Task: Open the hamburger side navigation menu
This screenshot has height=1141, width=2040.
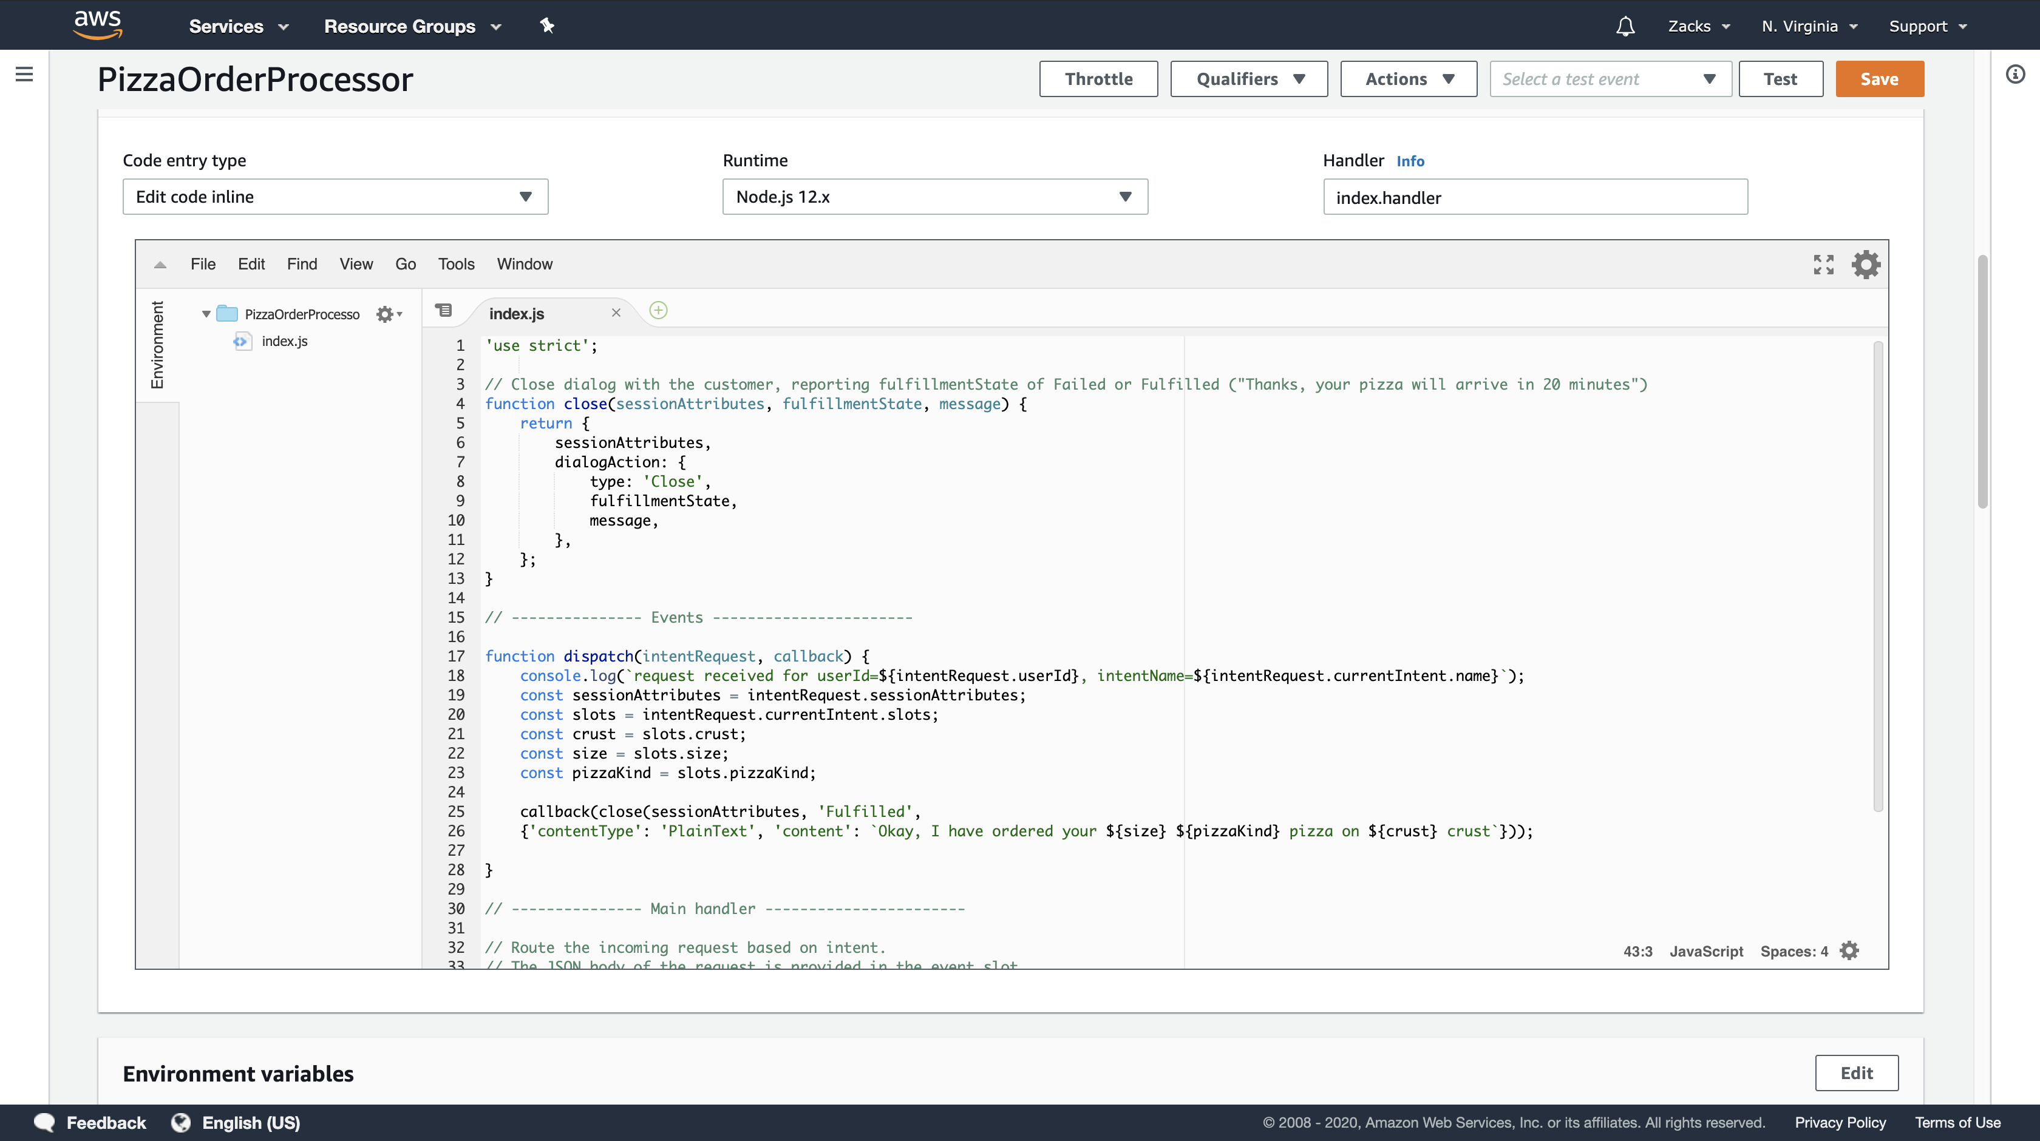Action: pyautogui.click(x=24, y=75)
